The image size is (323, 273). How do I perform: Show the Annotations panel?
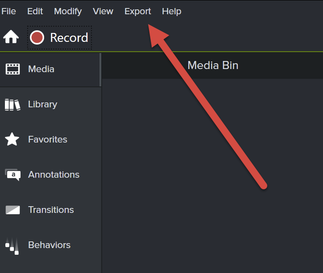pyautogui.click(x=54, y=175)
